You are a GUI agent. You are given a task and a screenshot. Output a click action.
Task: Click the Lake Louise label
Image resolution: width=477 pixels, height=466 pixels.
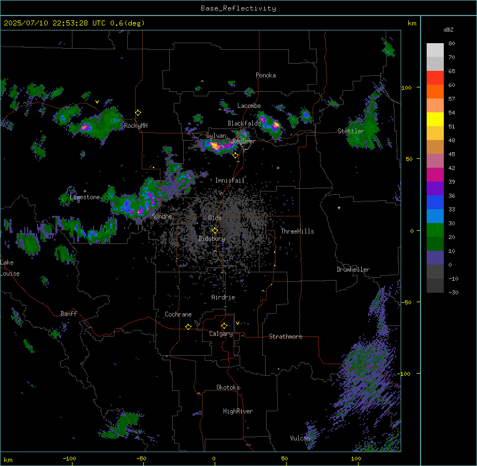9,268
